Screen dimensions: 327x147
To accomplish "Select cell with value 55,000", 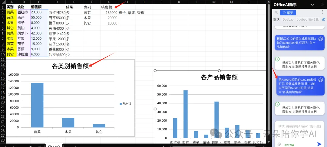I will [x=39, y=18].
